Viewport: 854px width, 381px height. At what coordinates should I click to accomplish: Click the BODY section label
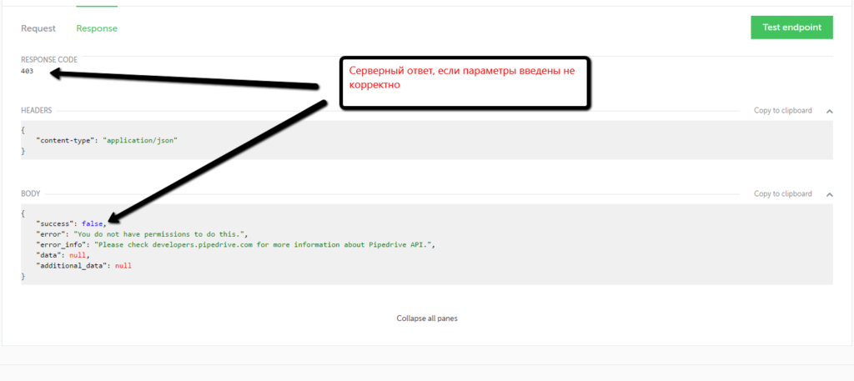click(x=31, y=193)
